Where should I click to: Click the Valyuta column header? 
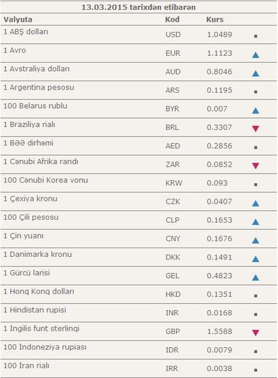pyautogui.click(x=18, y=19)
